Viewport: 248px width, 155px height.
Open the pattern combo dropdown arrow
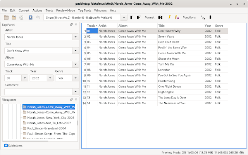(124, 17)
